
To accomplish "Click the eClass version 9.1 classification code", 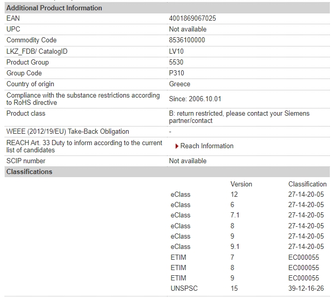I will [x=306, y=247].
